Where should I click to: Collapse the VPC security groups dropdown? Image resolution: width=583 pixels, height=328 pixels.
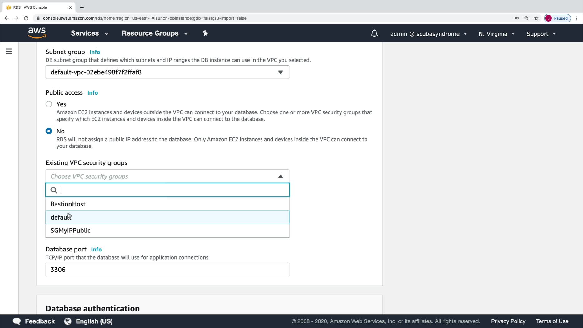coord(280,176)
